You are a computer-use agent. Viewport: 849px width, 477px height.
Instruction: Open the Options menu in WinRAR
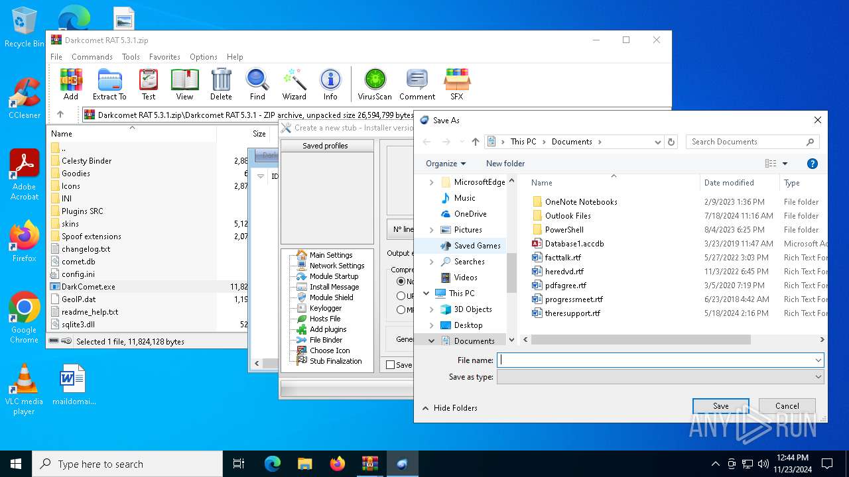pos(204,57)
